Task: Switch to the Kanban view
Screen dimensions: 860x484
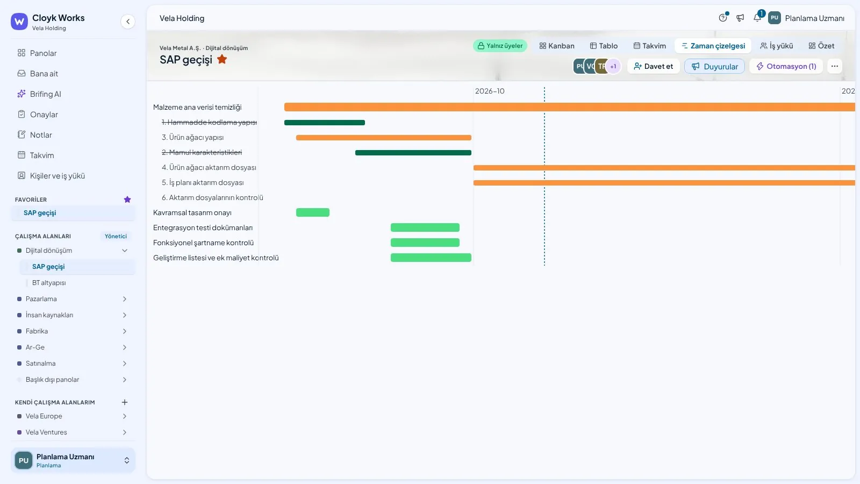Action: pyautogui.click(x=557, y=46)
